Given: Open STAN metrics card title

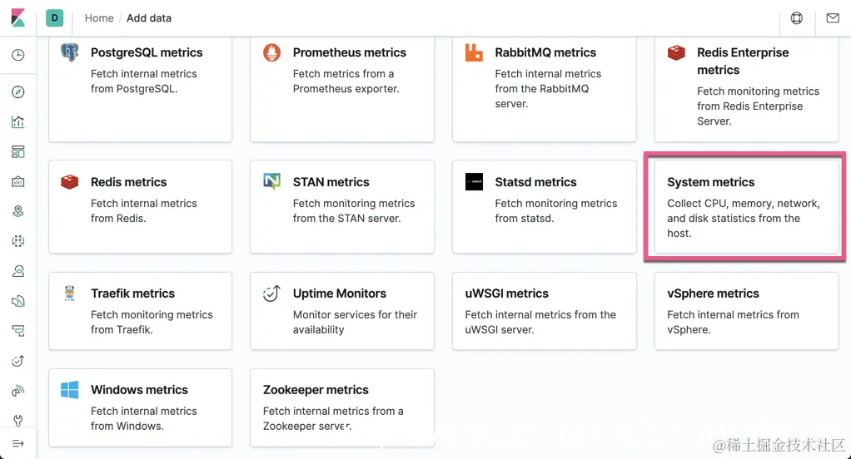Looking at the screenshot, I should click(331, 182).
